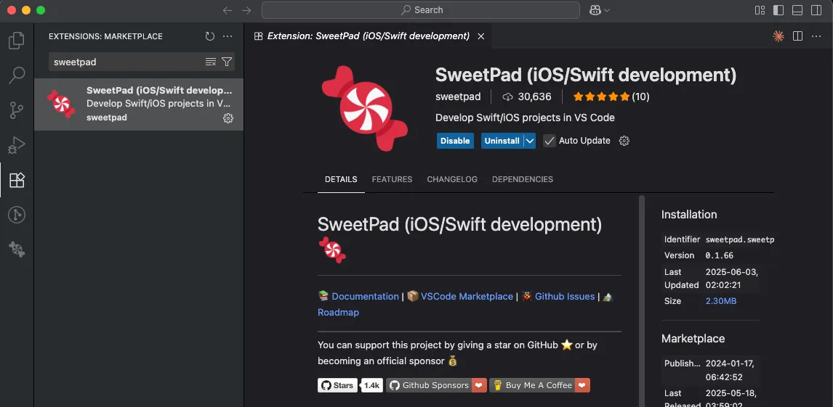Open the Search view in activity bar
The height and width of the screenshot is (407, 833).
(x=17, y=75)
